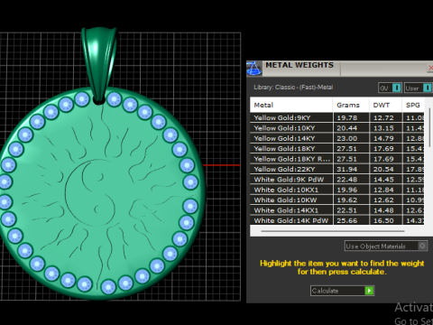The image size is (433, 325).
Task: Select the Yellow Gold:9KY row
Action: pos(336,117)
